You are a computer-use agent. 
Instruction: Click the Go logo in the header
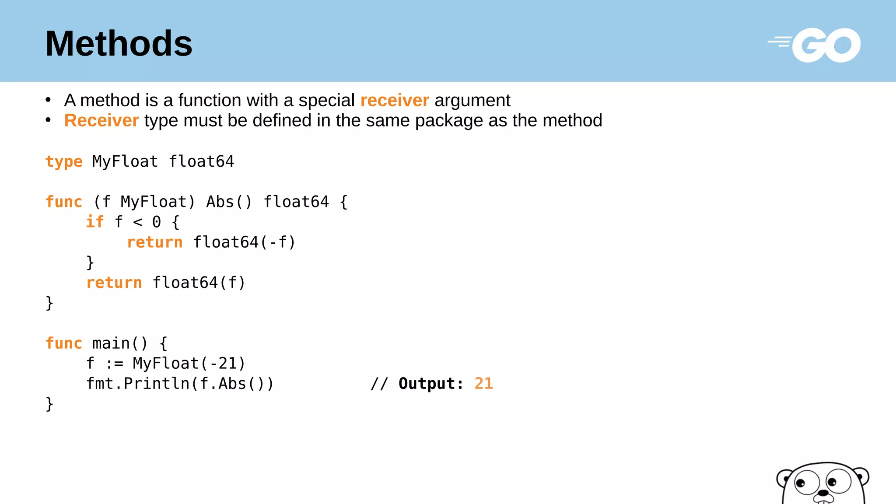[x=815, y=45]
